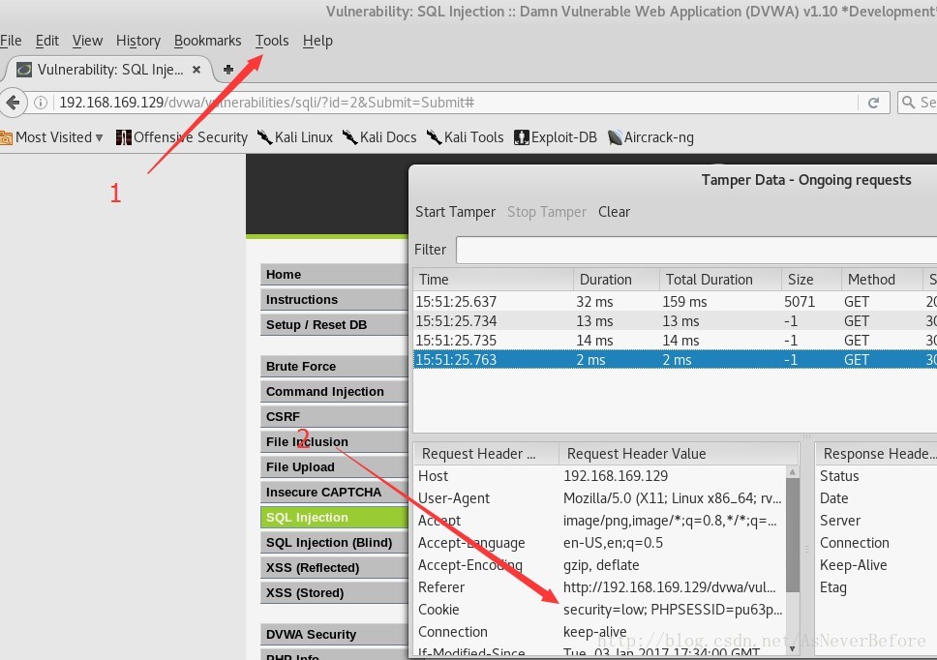Select request row 15:51:25.637
The height and width of the screenshot is (660, 937).
tap(676, 302)
